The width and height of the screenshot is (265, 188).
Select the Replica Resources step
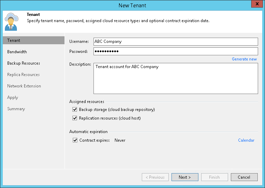pyautogui.click(x=23, y=75)
